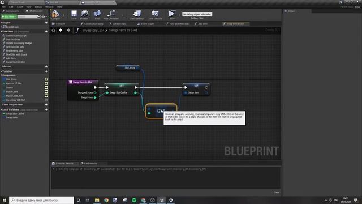Click Clear button in Compiler Results
The width and height of the screenshot is (362, 204).
coord(277,193)
